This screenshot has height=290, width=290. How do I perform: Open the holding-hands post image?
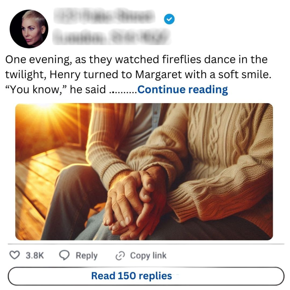(144, 172)
